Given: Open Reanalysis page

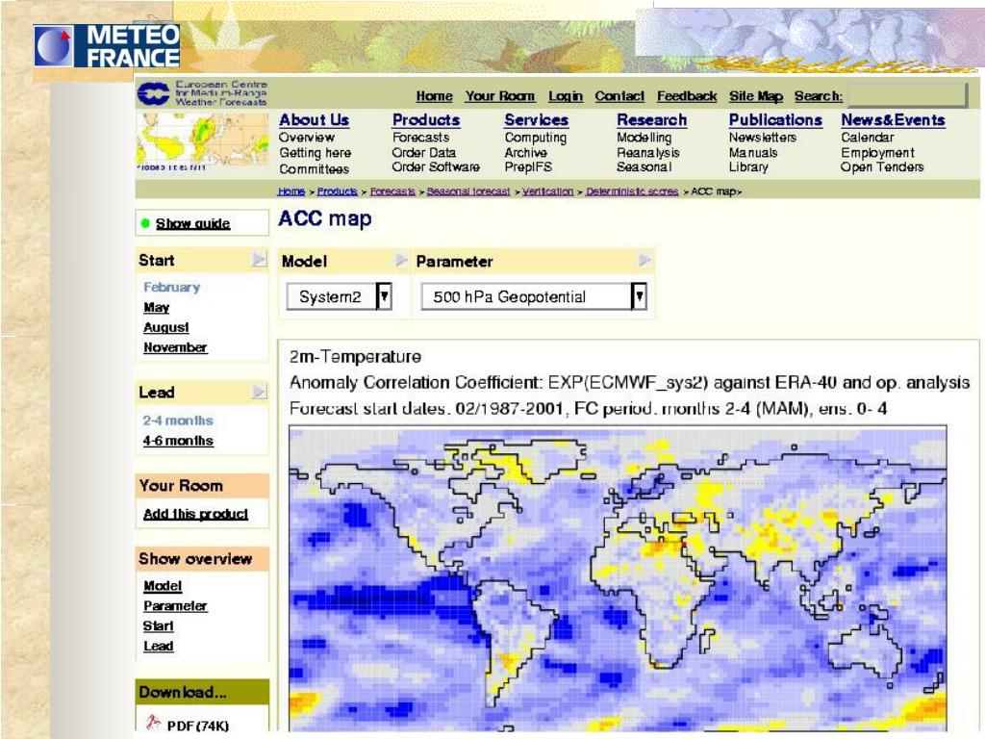Looking at the screenshot, I should (x=647, y=153).
